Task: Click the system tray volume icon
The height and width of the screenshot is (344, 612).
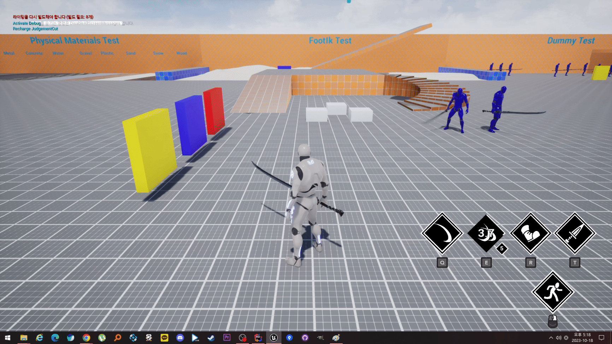Action: tap(559, 338)
